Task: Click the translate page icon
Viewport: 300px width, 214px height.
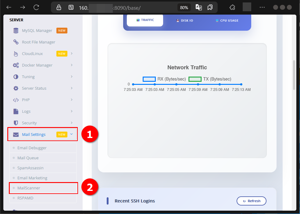Action: [x=198, y=7]
